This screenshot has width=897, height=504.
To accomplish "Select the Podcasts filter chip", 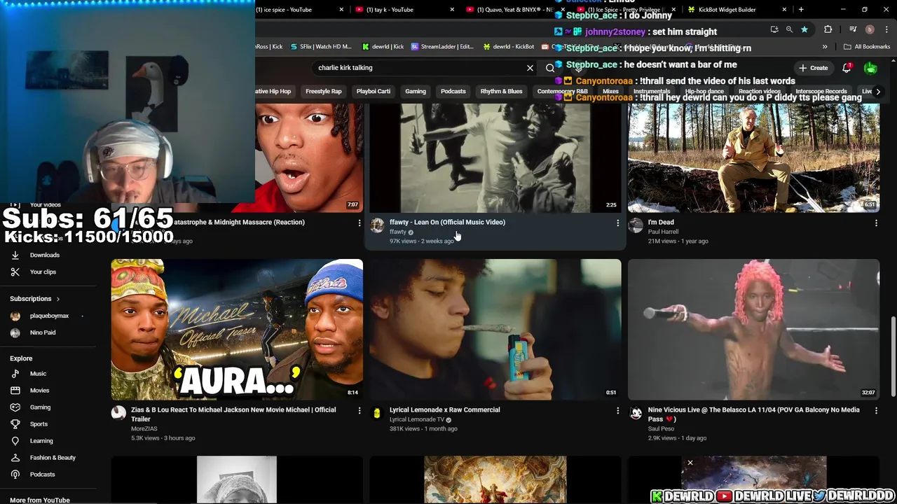I will (x=453, y=92).
